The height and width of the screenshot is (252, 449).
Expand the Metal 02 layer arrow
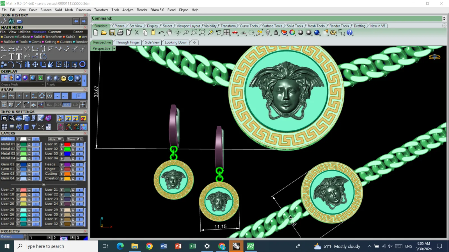click(x=18, y=149)
